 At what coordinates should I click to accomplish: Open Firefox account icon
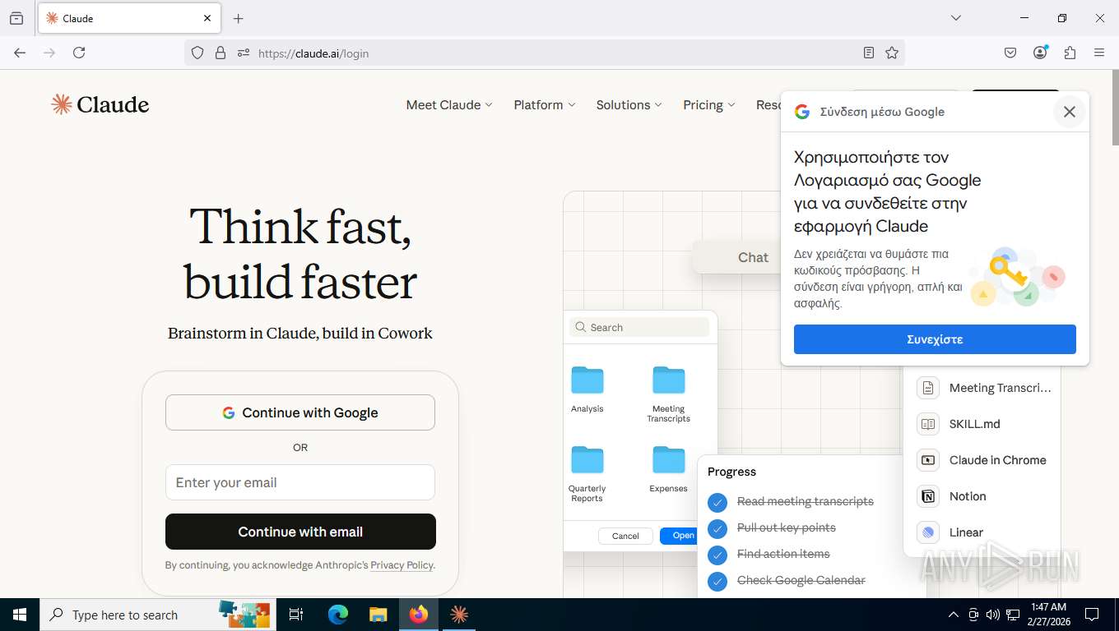pos(1040,53)
